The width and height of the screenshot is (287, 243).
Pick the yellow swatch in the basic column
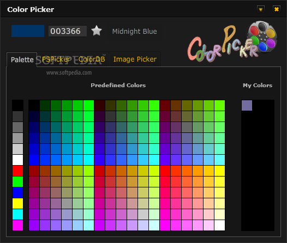(x=18, y=204)
